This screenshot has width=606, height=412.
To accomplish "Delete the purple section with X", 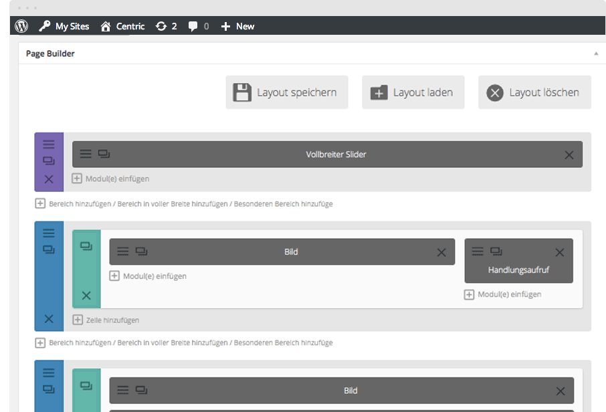I will click(x=49, y=179).
